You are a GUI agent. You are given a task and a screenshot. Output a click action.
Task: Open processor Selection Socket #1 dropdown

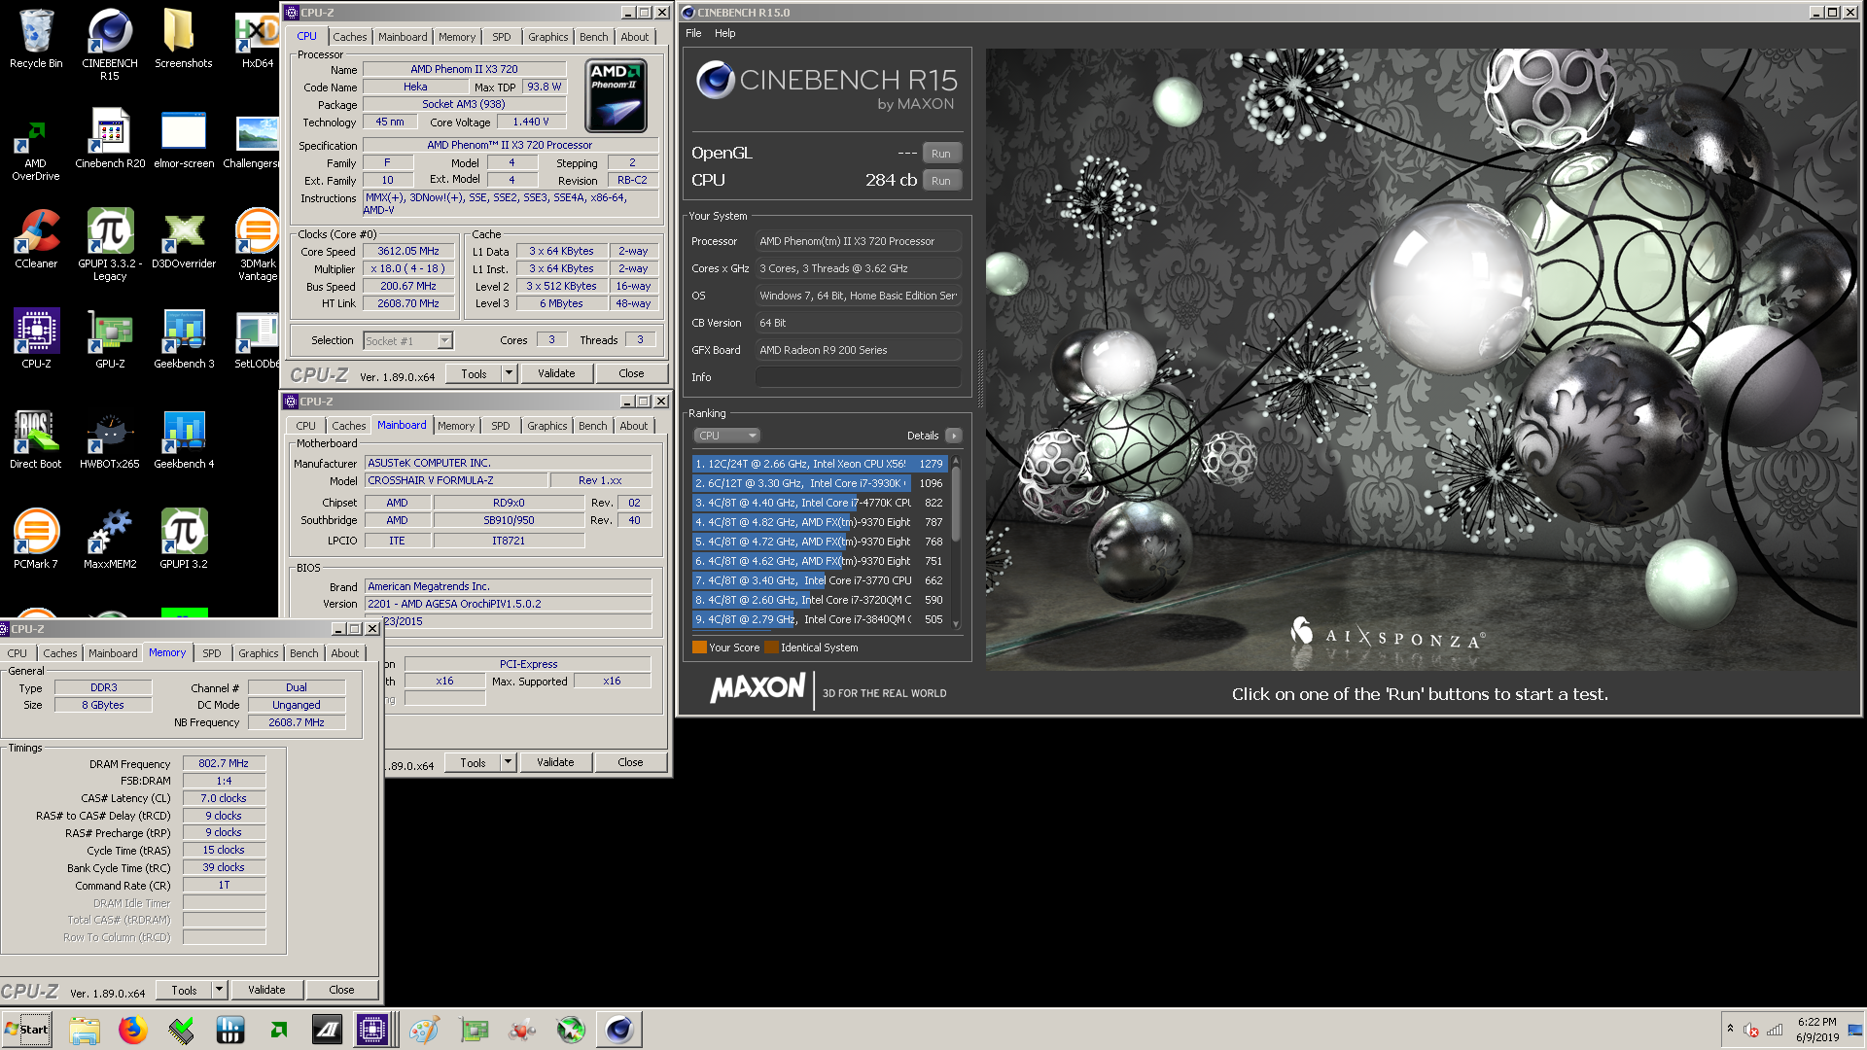(408, 341)
